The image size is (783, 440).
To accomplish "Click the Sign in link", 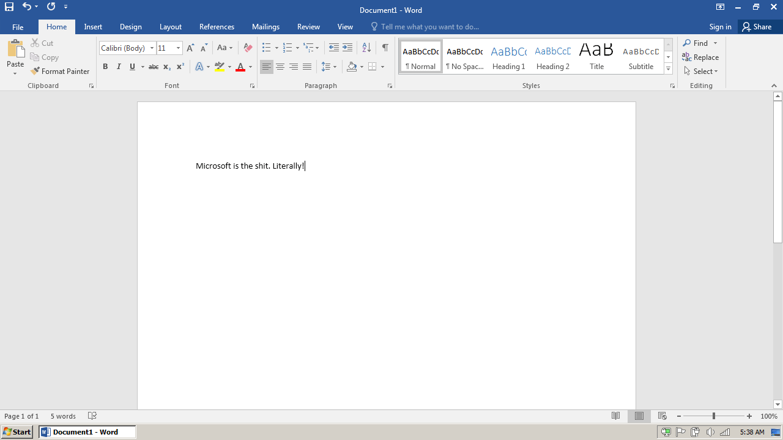I will [720, 27].
